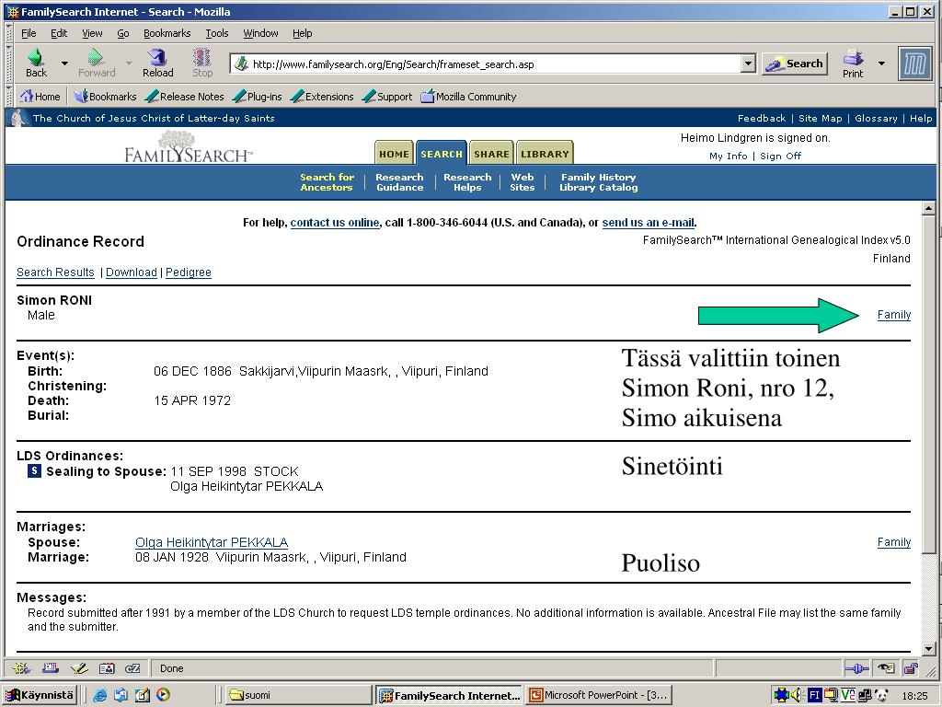Screen dimensions: 942x707
Task: Select the SEARCH tab
Action: coord(442,154)
